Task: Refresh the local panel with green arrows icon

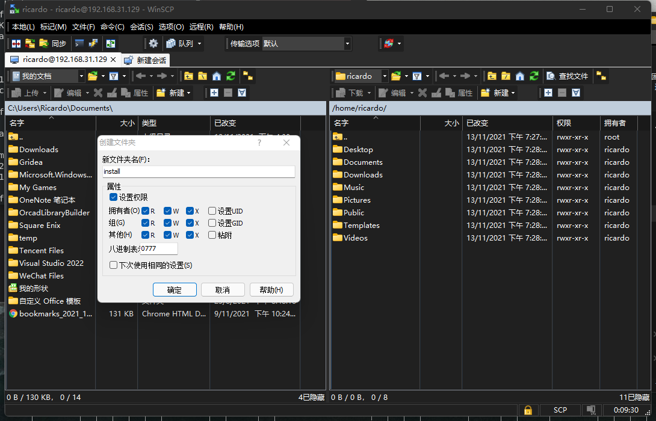Action: tap(231, 76)
